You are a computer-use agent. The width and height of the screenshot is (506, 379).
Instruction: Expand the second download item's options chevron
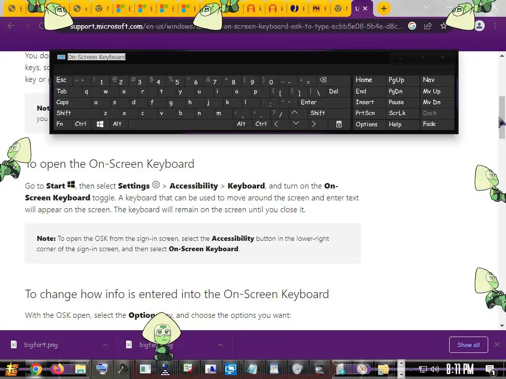tap(220, 345)
